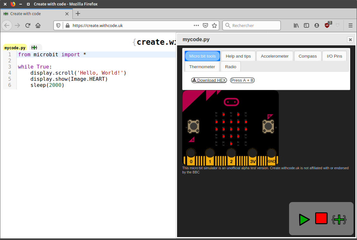Push micro:bit button B on the simulator
Image resolution: width=357 pixels, height=240 pixels.
268,126
